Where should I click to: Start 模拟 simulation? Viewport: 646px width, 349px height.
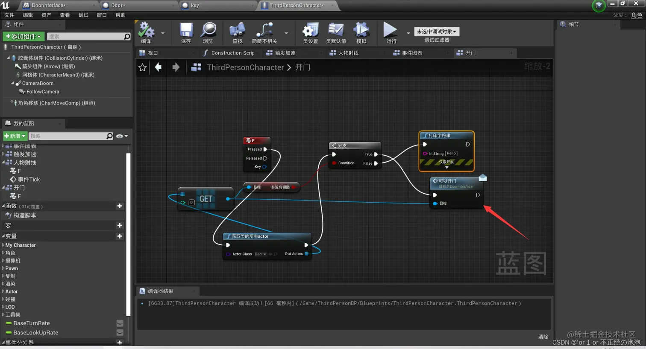click(361, 32)
